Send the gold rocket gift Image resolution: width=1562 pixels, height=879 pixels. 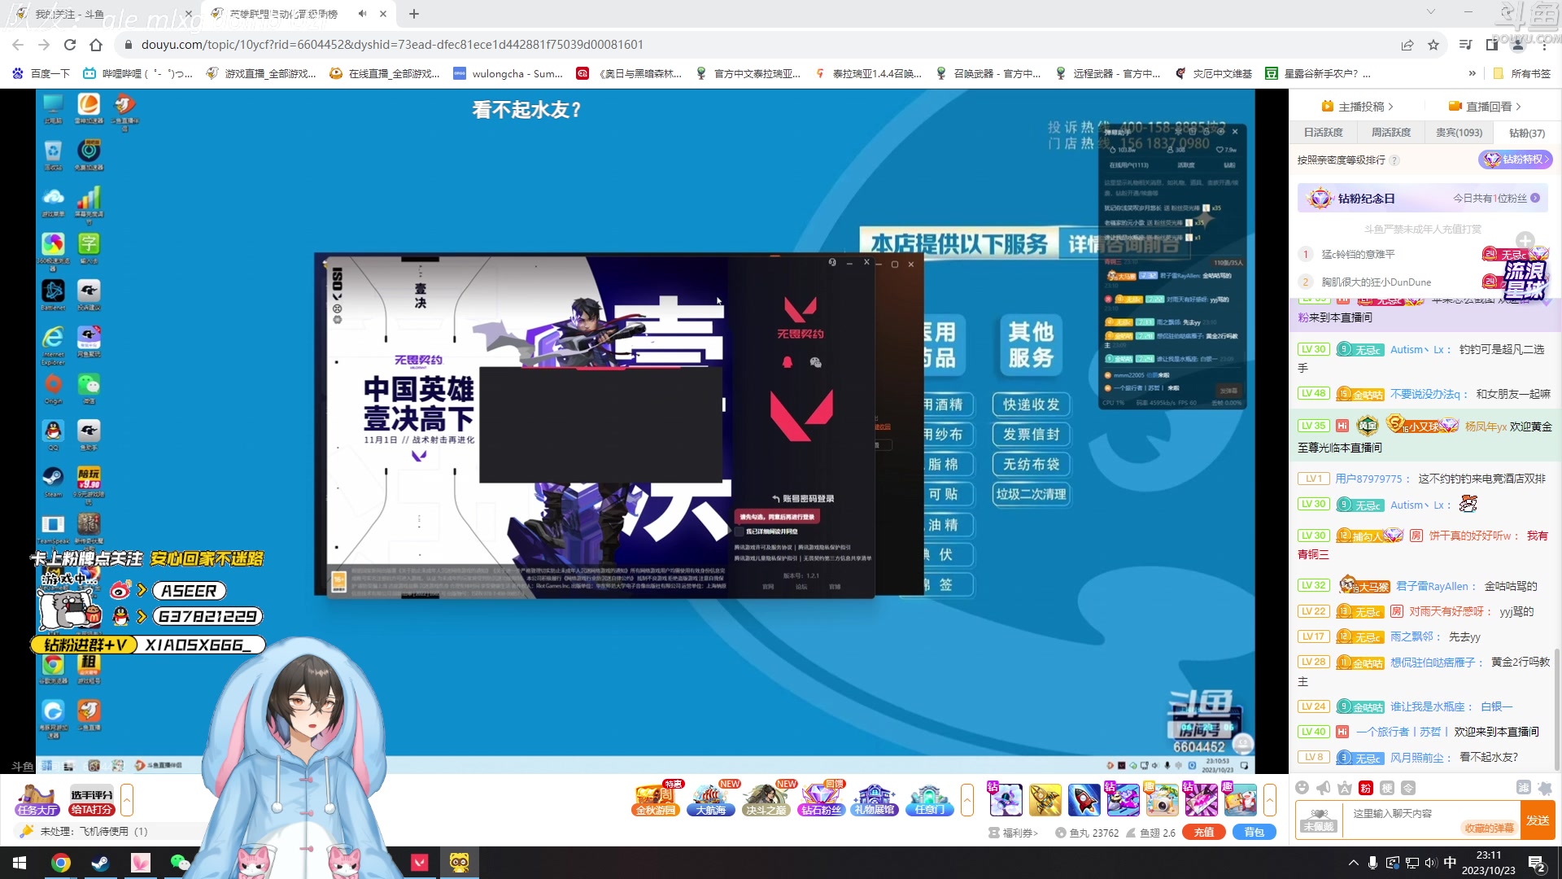coord(1045,800)
